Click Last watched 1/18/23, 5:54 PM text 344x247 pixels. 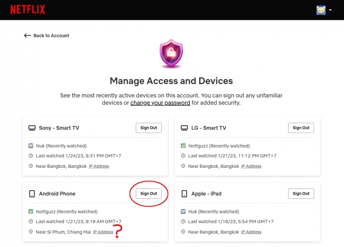pos(231,222)
